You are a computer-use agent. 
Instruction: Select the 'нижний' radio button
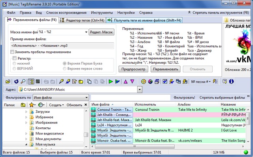point(14,63)
